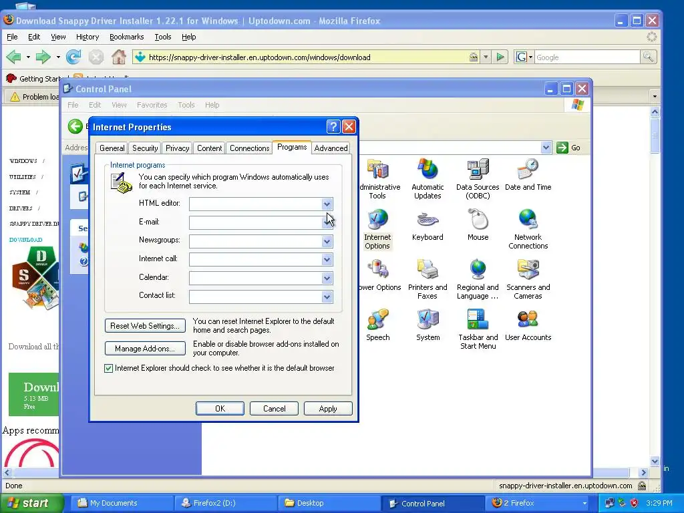Open Data Sources (ODBC) icon
684x513 pixels.
coord(478,179)
